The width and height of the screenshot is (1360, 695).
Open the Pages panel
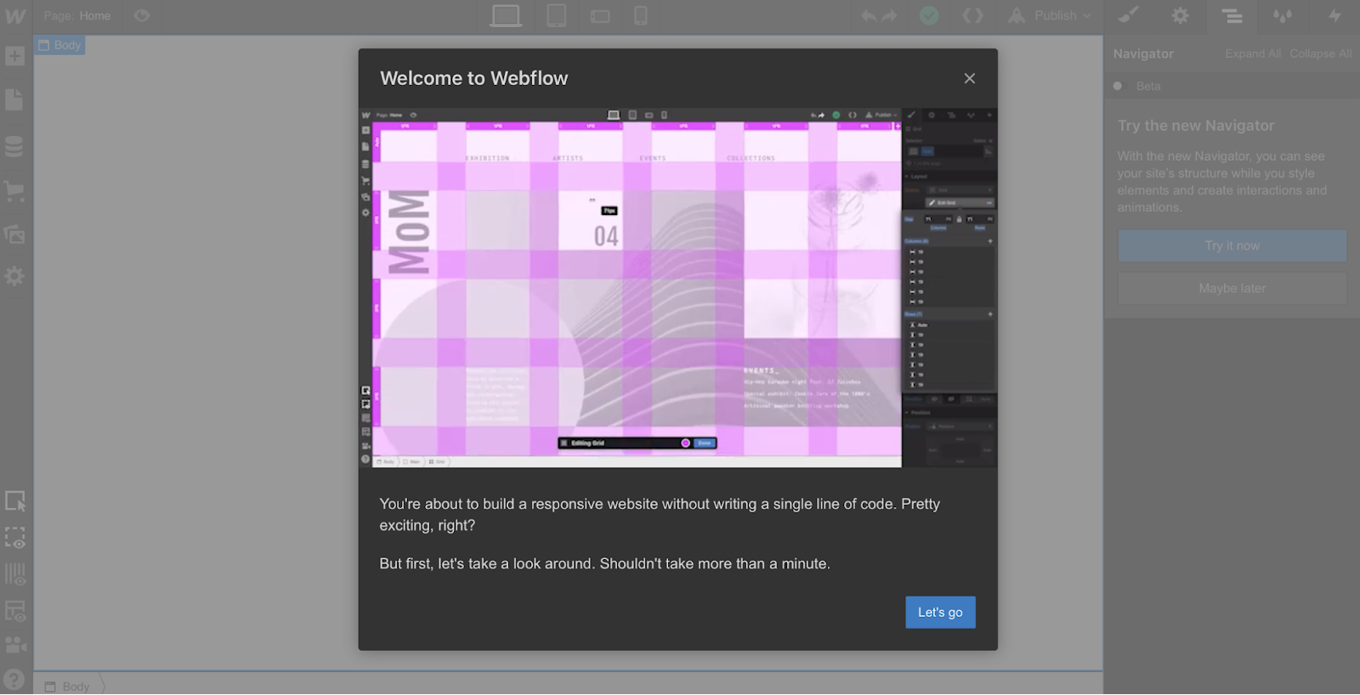(14, 99)
